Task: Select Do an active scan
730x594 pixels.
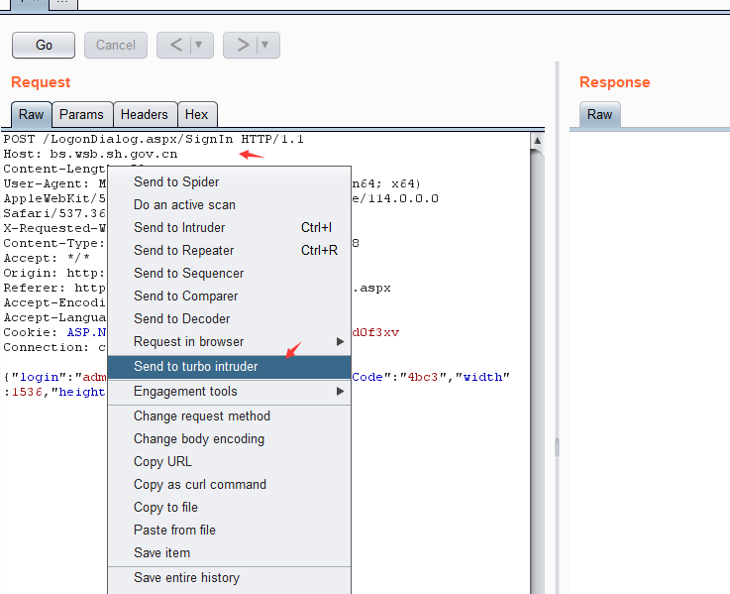Action: pos(184,205)
